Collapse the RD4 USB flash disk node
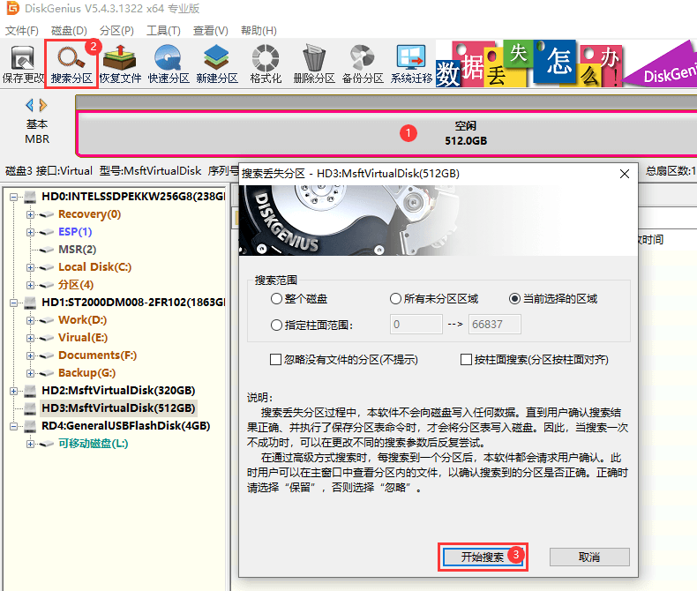The image size is (697, 591). (x=14, y=426)
